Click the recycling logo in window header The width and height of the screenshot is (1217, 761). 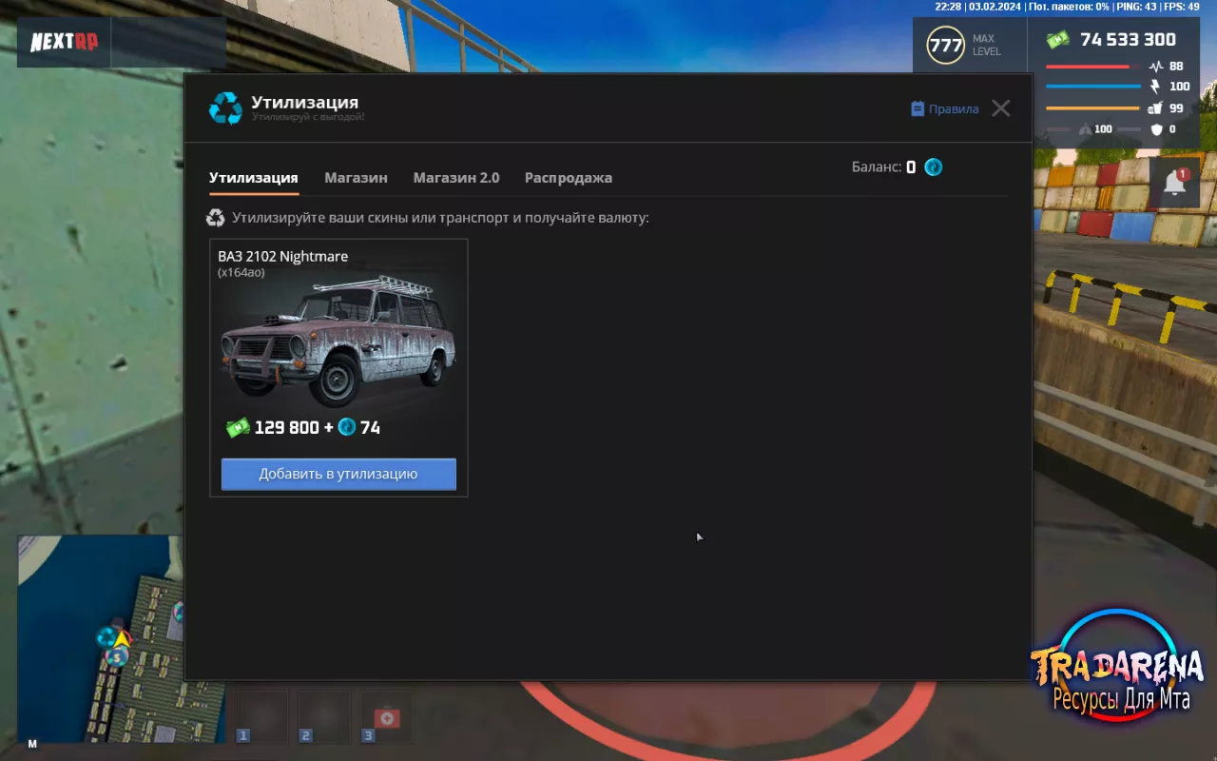click(225, 108)
